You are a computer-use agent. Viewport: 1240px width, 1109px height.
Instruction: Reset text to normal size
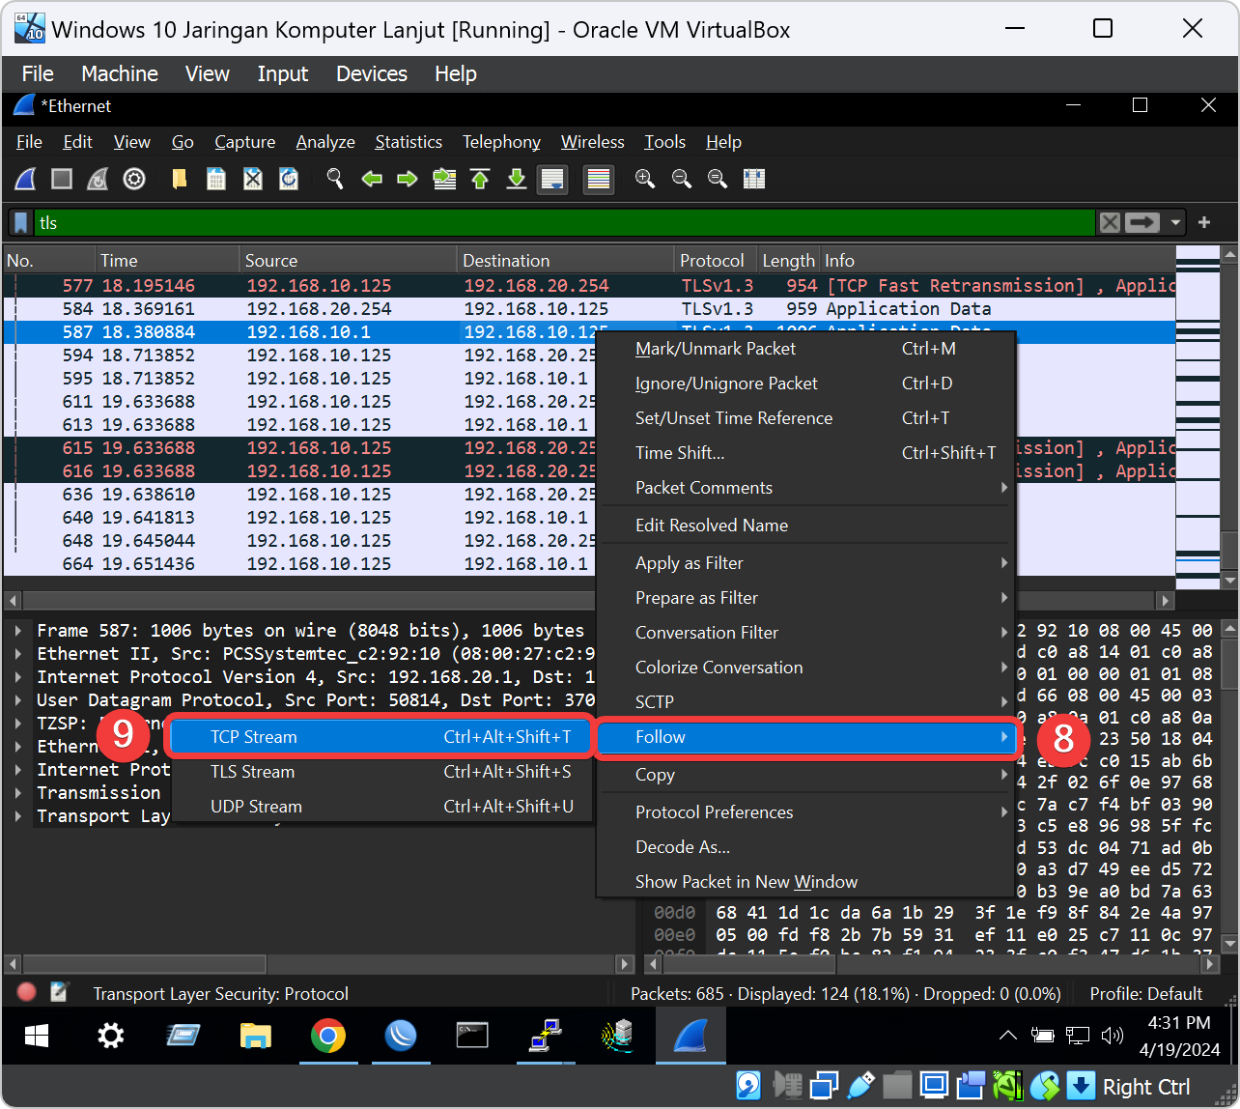[x=718, y=179]
